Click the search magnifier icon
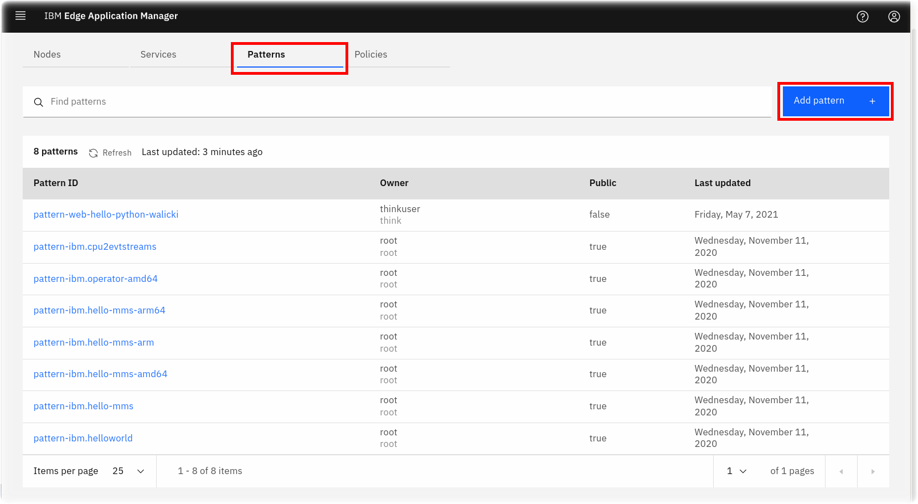This screenshot has width=918, height=504. 38,102
